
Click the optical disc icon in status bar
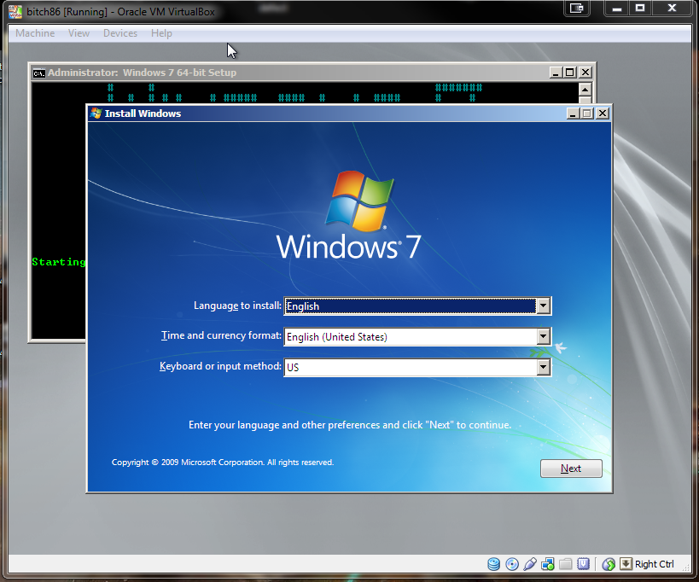pyautogui.click(x=512, y=564)
